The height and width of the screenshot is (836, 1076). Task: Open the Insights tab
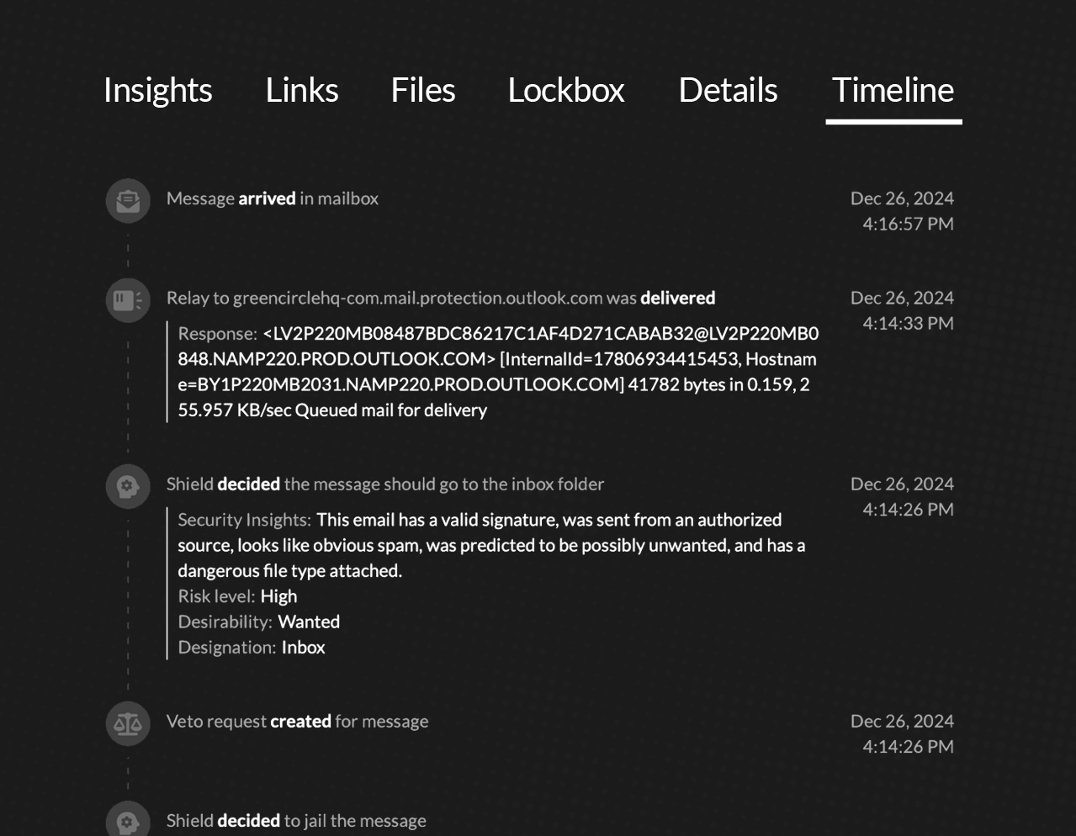(157, 90)
